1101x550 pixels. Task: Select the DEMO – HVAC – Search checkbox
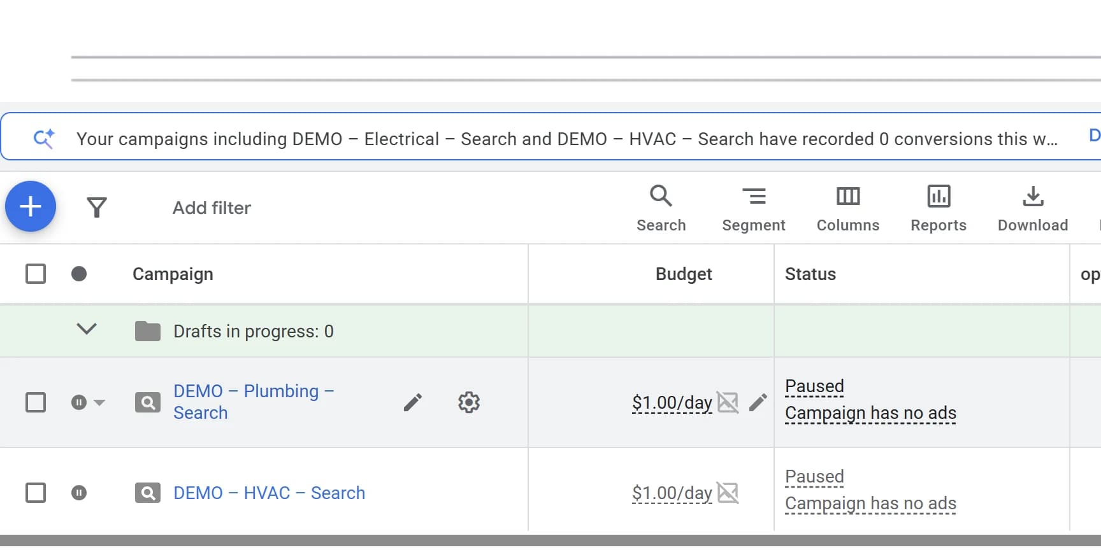pos(36,493)
